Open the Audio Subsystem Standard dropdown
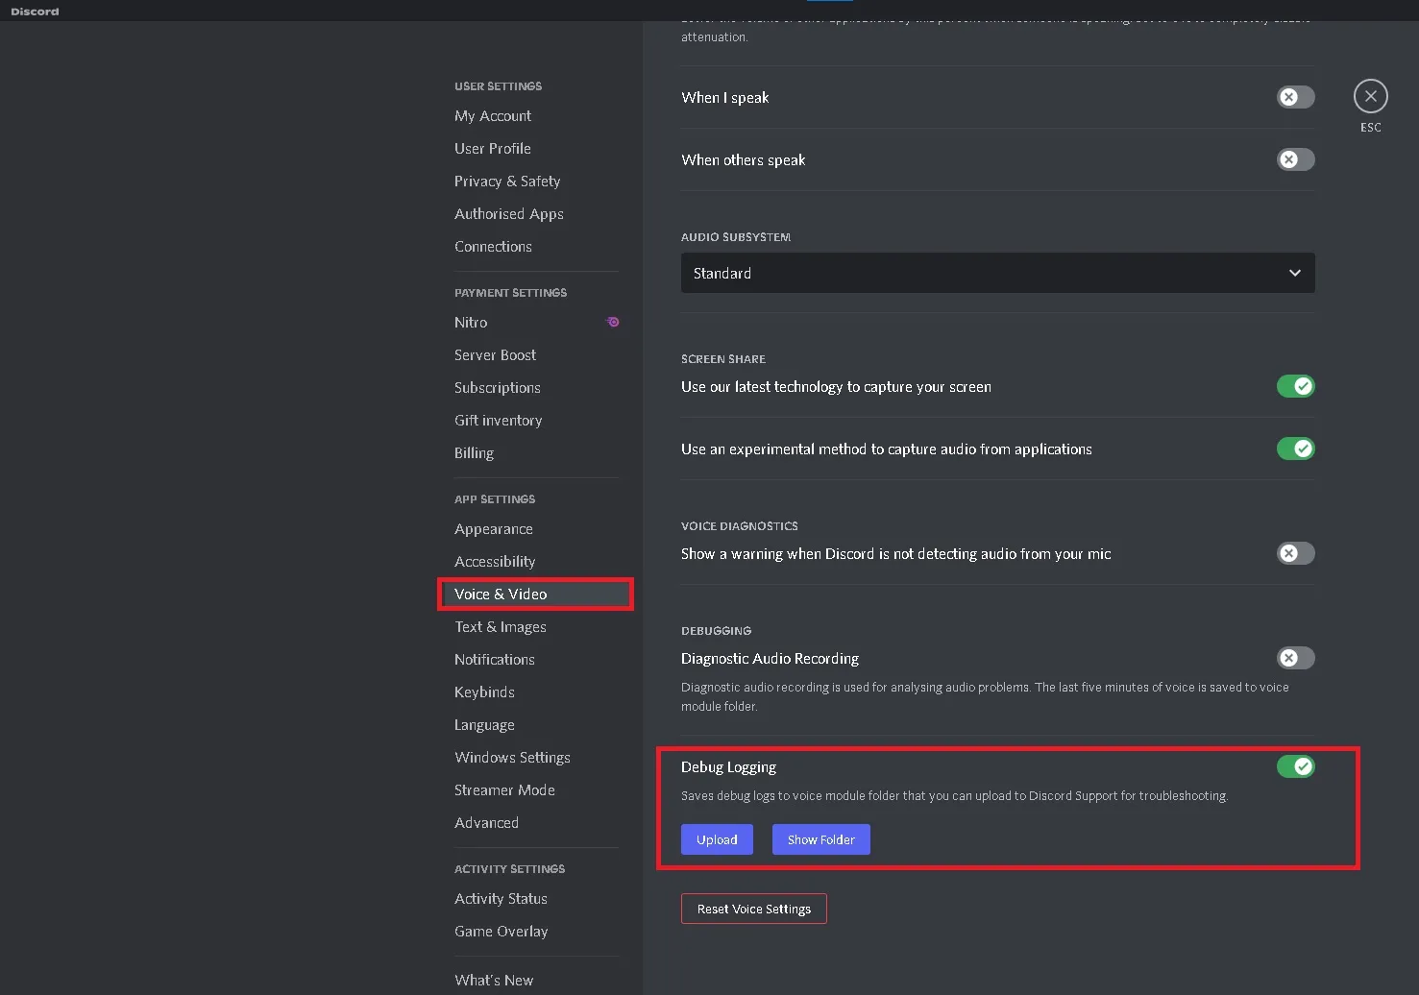This screenshot has width=1419, height=995. click(997, 273)
